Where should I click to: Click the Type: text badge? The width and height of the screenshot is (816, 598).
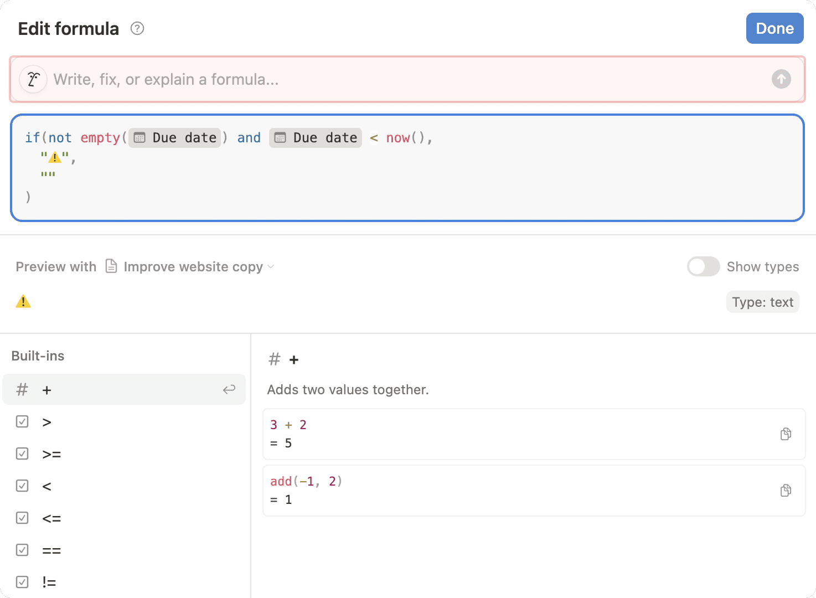tap(762, 302)
